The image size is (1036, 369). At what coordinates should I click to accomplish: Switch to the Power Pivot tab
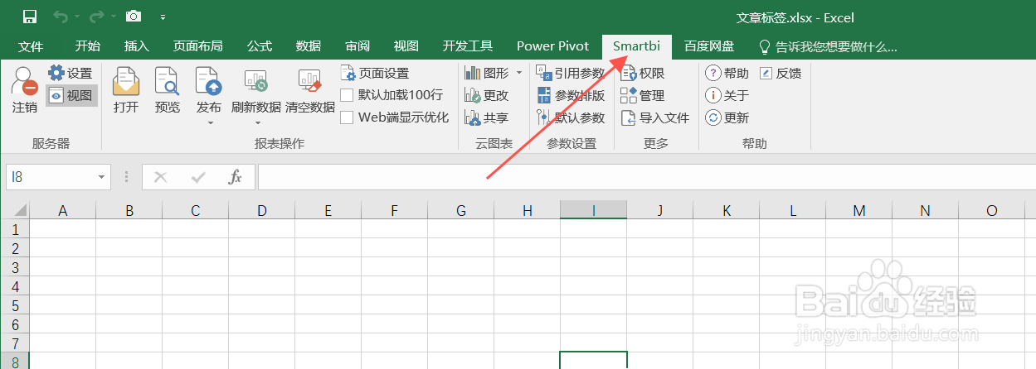coord(552,46)
